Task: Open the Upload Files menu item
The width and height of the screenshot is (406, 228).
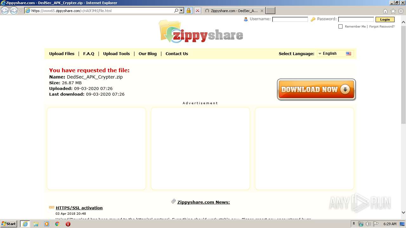Action: pos(62,54)
